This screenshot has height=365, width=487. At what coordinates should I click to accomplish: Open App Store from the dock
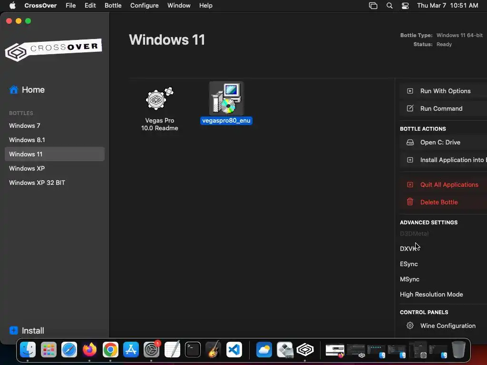point(131,350)
